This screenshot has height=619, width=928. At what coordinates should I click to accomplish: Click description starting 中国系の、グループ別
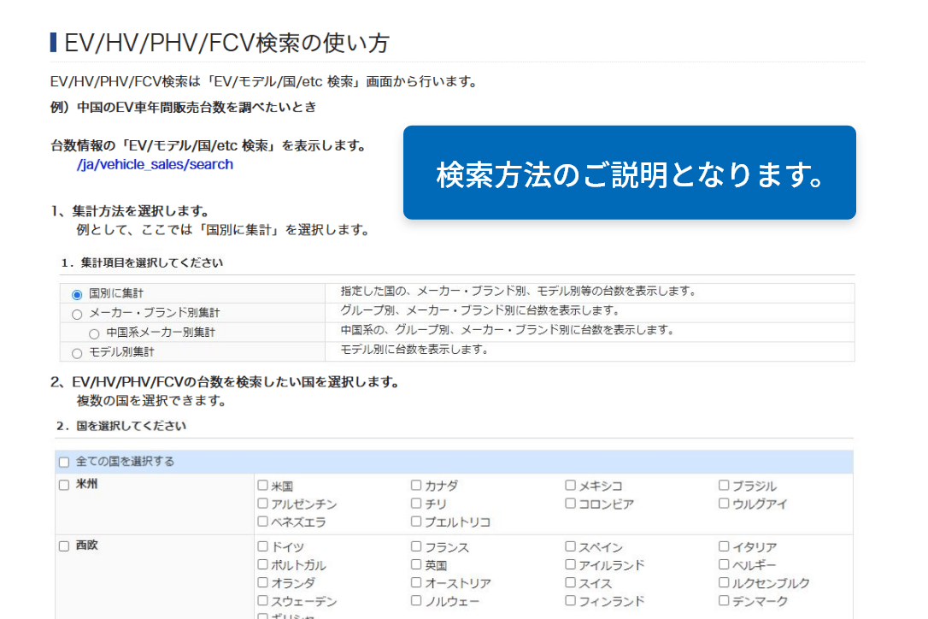[x=508, y=330]
